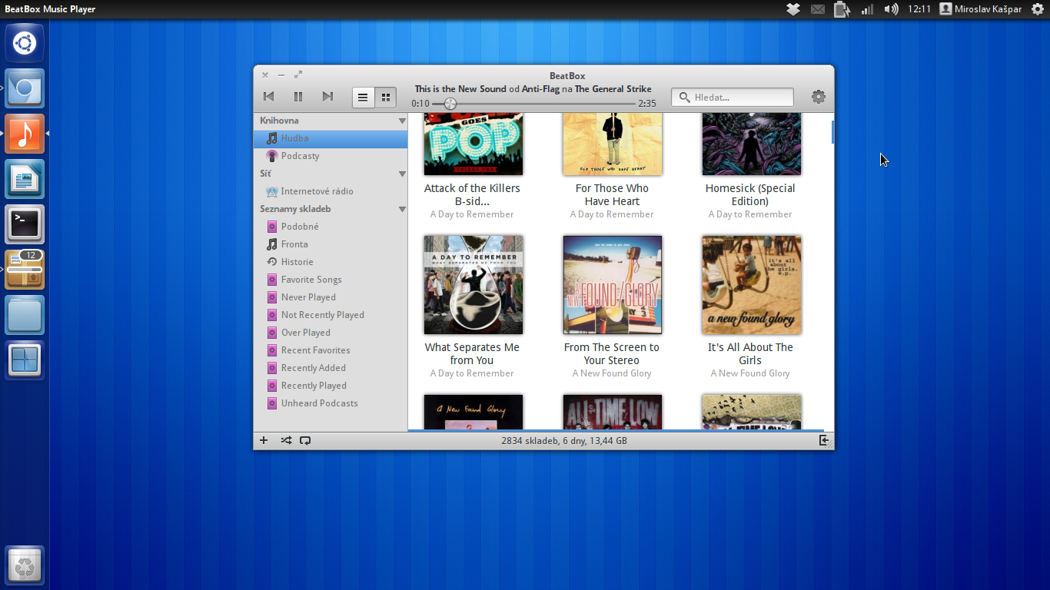Click BeatBox music icon in launcher
1050x590 pixels.
click(25, 134)
